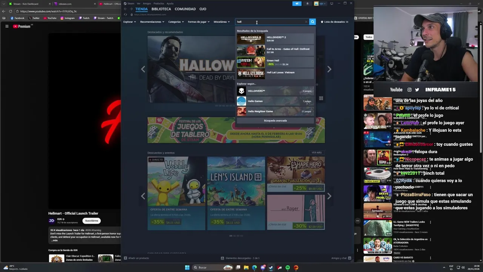Open browser tab search chevron
The image size is (483, 272).
tap(4, 4)
